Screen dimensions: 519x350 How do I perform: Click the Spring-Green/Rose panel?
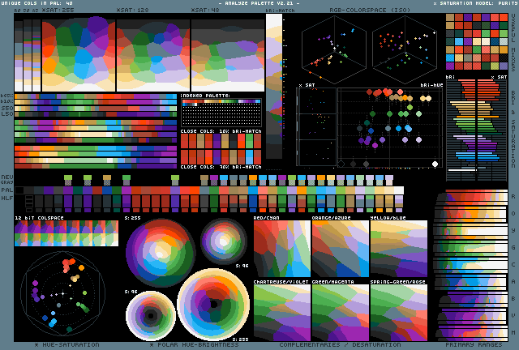pos(398,312)
